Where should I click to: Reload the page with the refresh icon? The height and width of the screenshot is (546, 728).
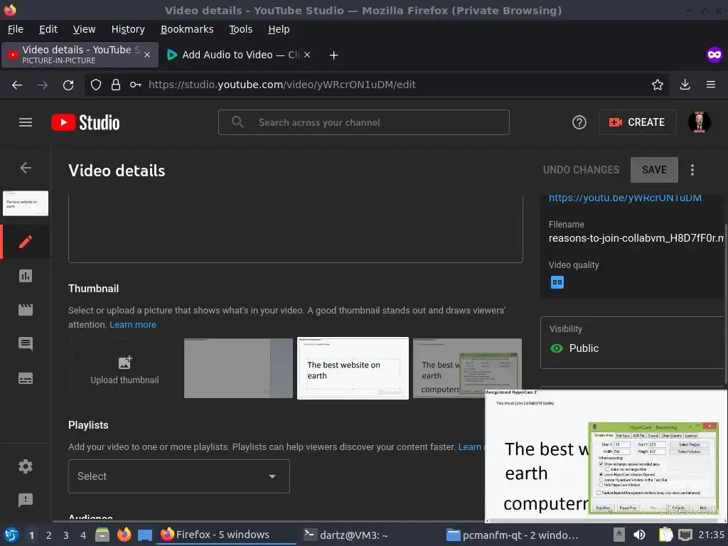tap(68, 85)
